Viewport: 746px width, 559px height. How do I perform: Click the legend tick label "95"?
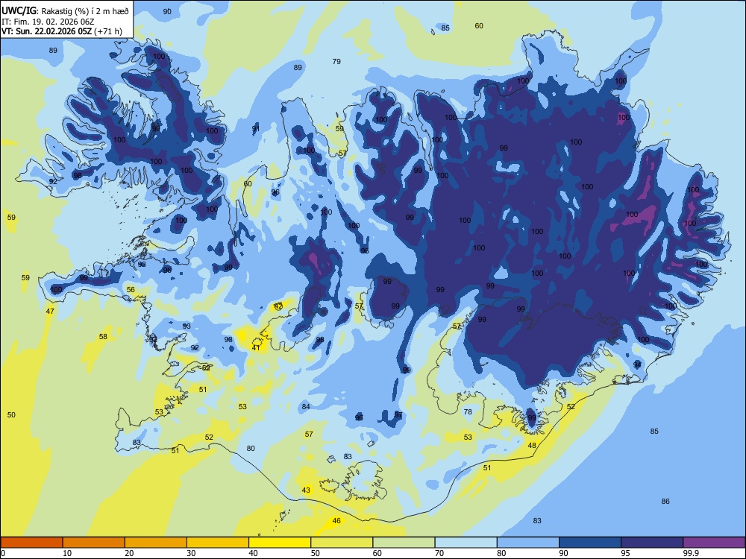point(626,553)
